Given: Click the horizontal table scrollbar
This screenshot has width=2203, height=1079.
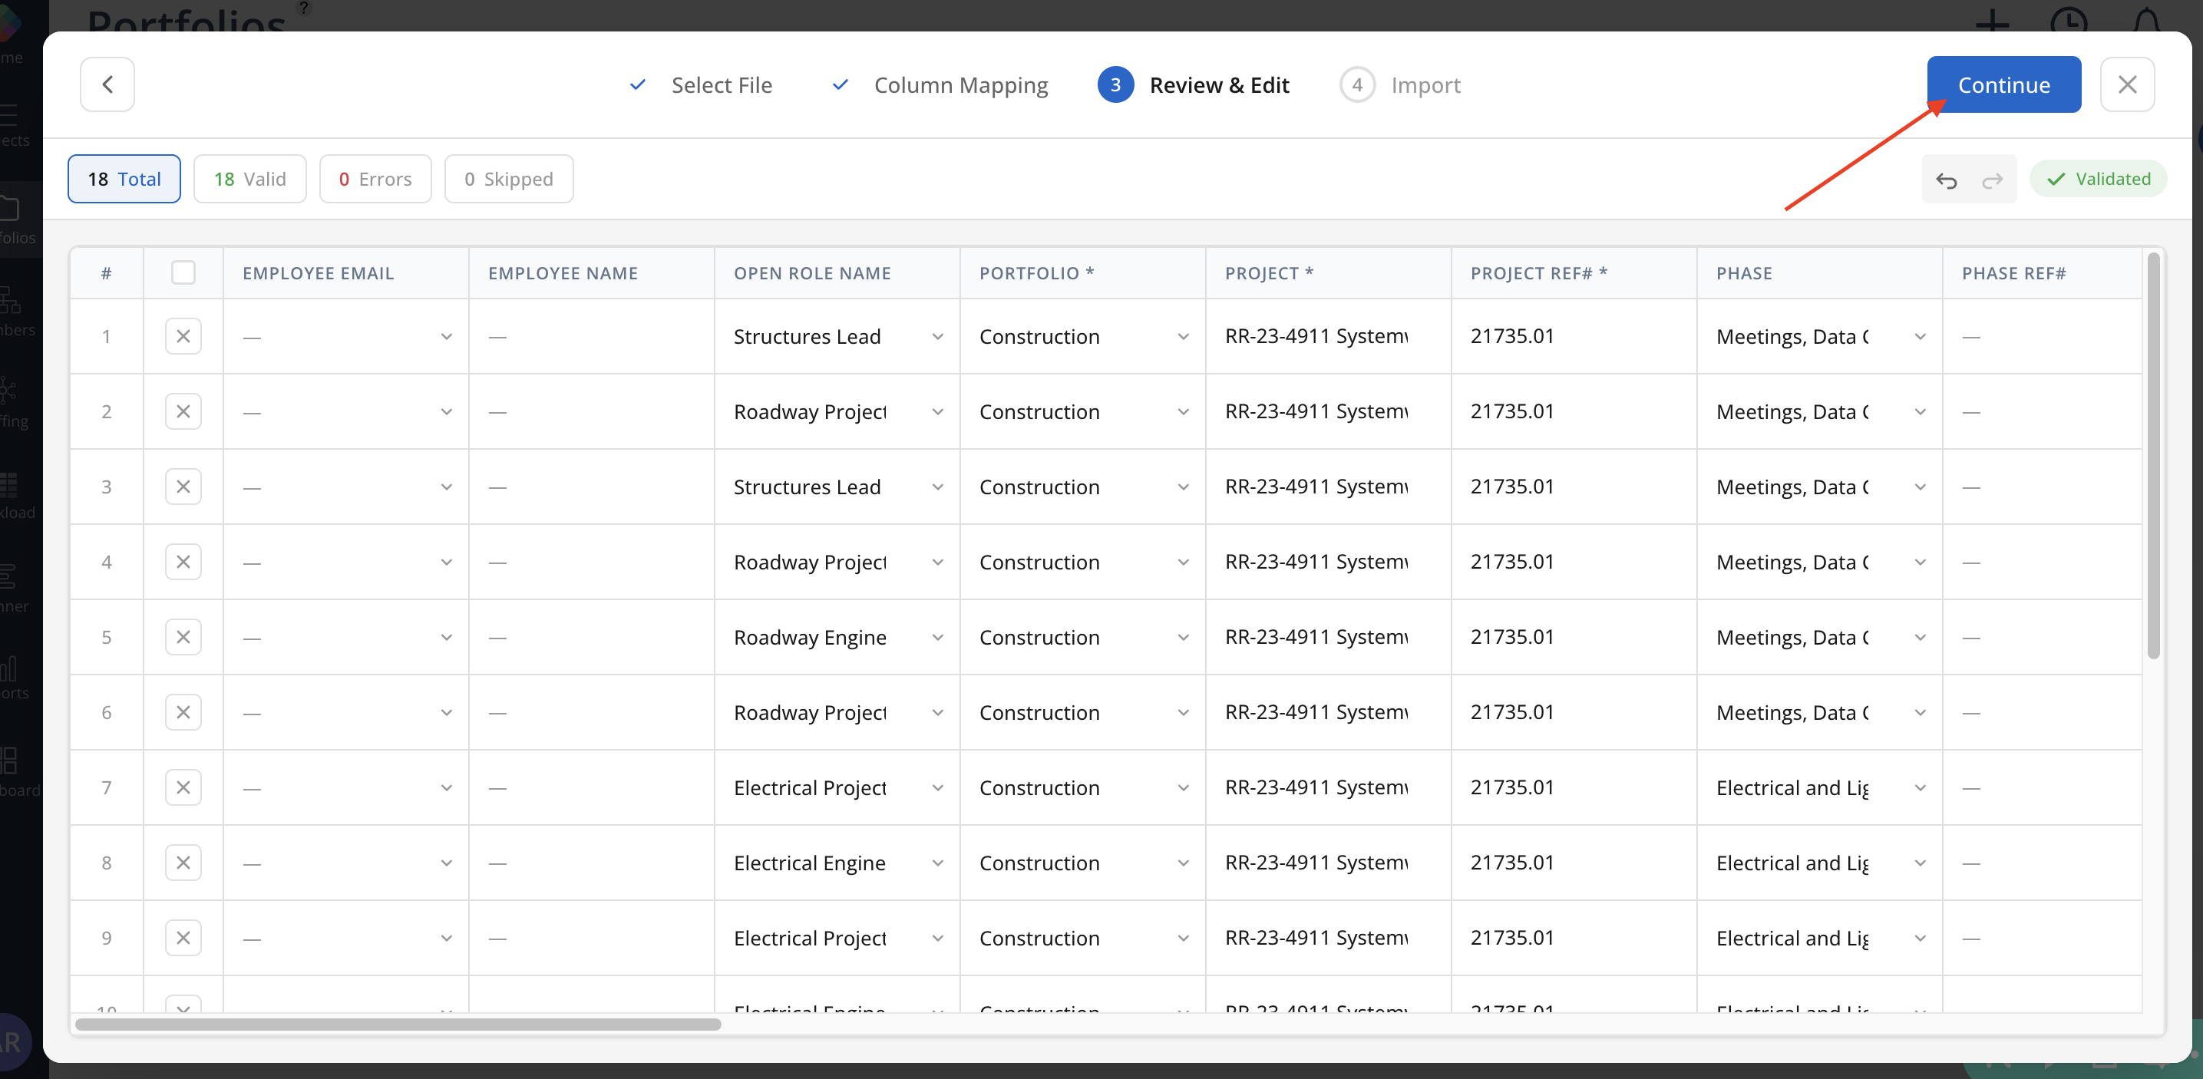Looking at the screenshot, I should pyautogui.click(x=398, y=1024).
